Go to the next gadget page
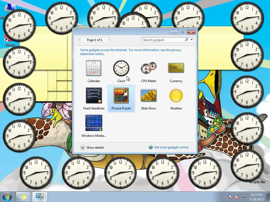 [109, 40]
